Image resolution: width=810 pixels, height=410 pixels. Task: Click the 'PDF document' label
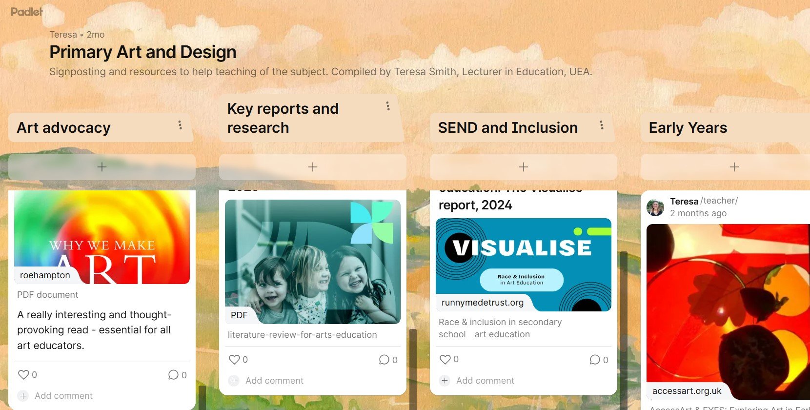(x=47, y=295)
